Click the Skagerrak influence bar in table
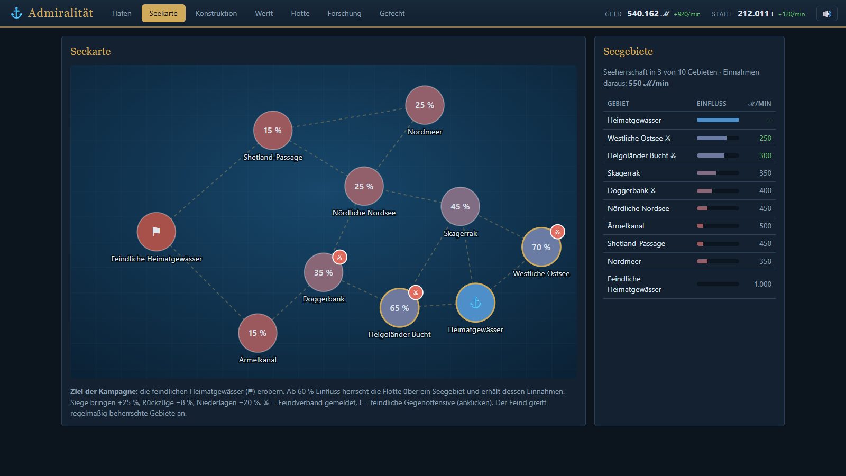Viewport: 846px width, 476px height. (718, 173)
